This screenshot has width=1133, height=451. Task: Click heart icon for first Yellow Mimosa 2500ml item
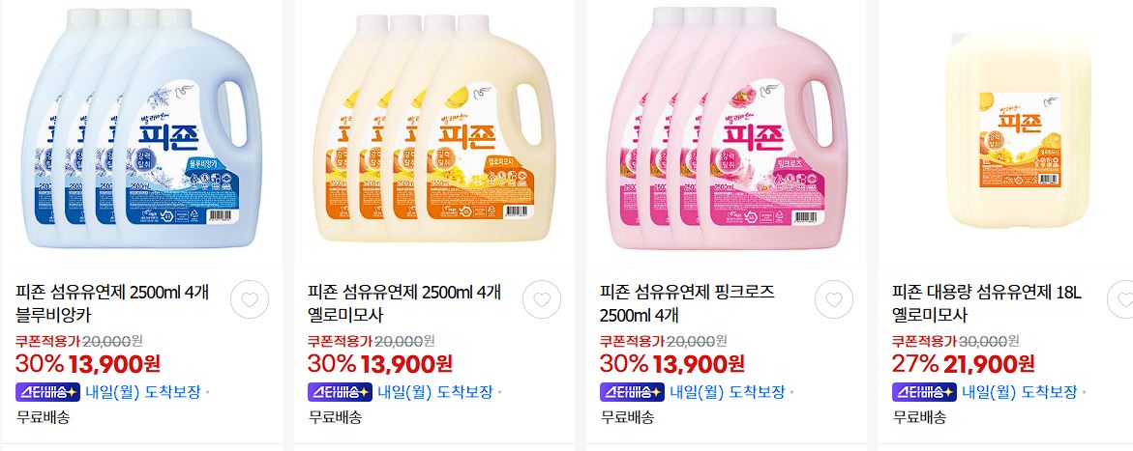point(542,299)
